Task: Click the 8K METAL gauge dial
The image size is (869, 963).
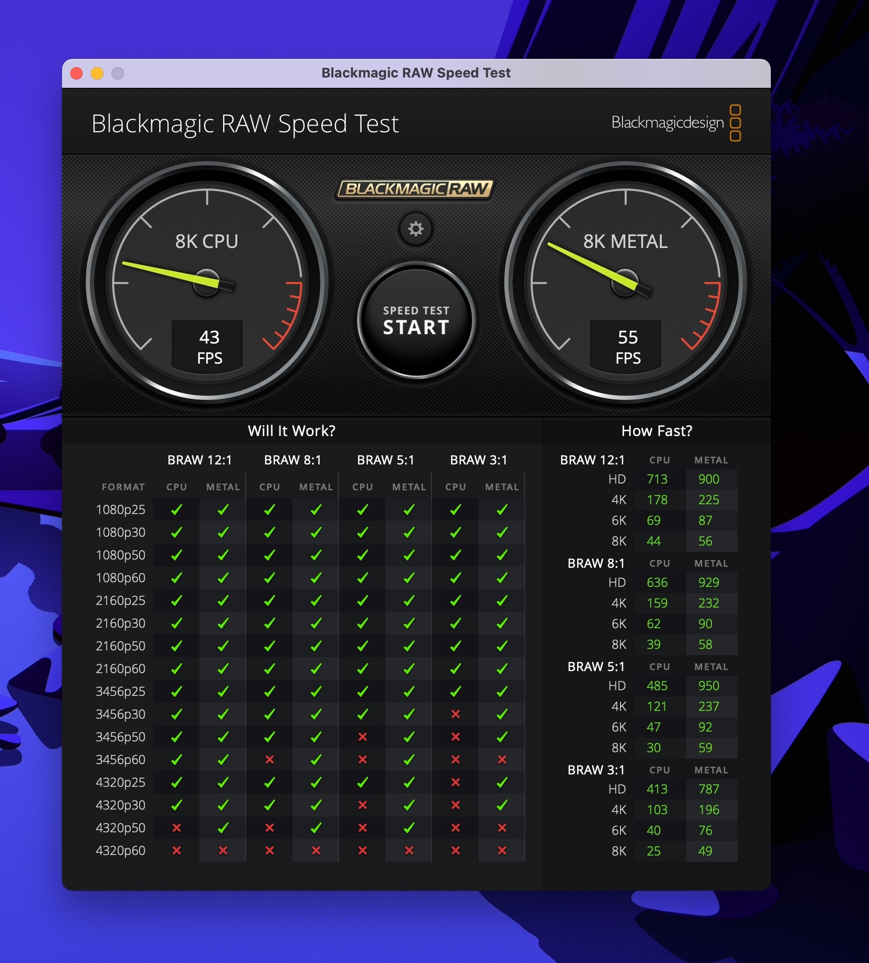Action: pos(626,282)
